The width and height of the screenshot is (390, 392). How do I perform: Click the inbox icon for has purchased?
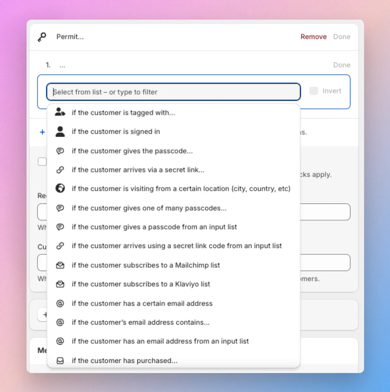click(x=60, y=361)
